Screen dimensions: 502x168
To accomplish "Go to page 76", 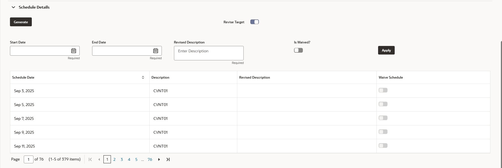I will click(150, 159).
